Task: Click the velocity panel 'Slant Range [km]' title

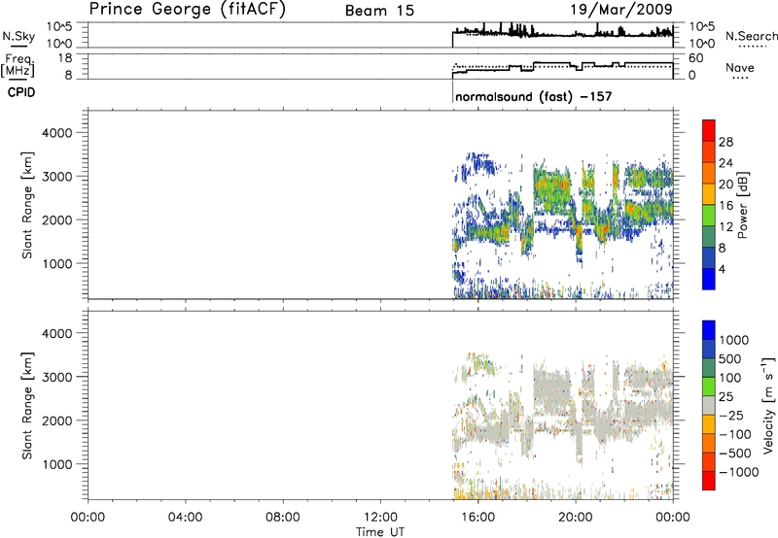Action: pos(27,406)
